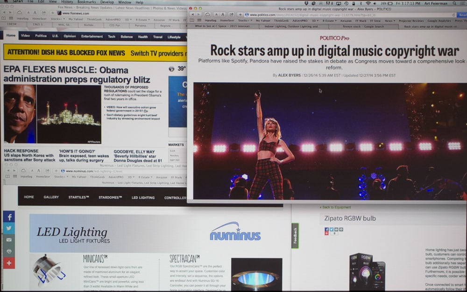
Task: Add bookmark with plus in the Fox News window
Action: point(53,13)
